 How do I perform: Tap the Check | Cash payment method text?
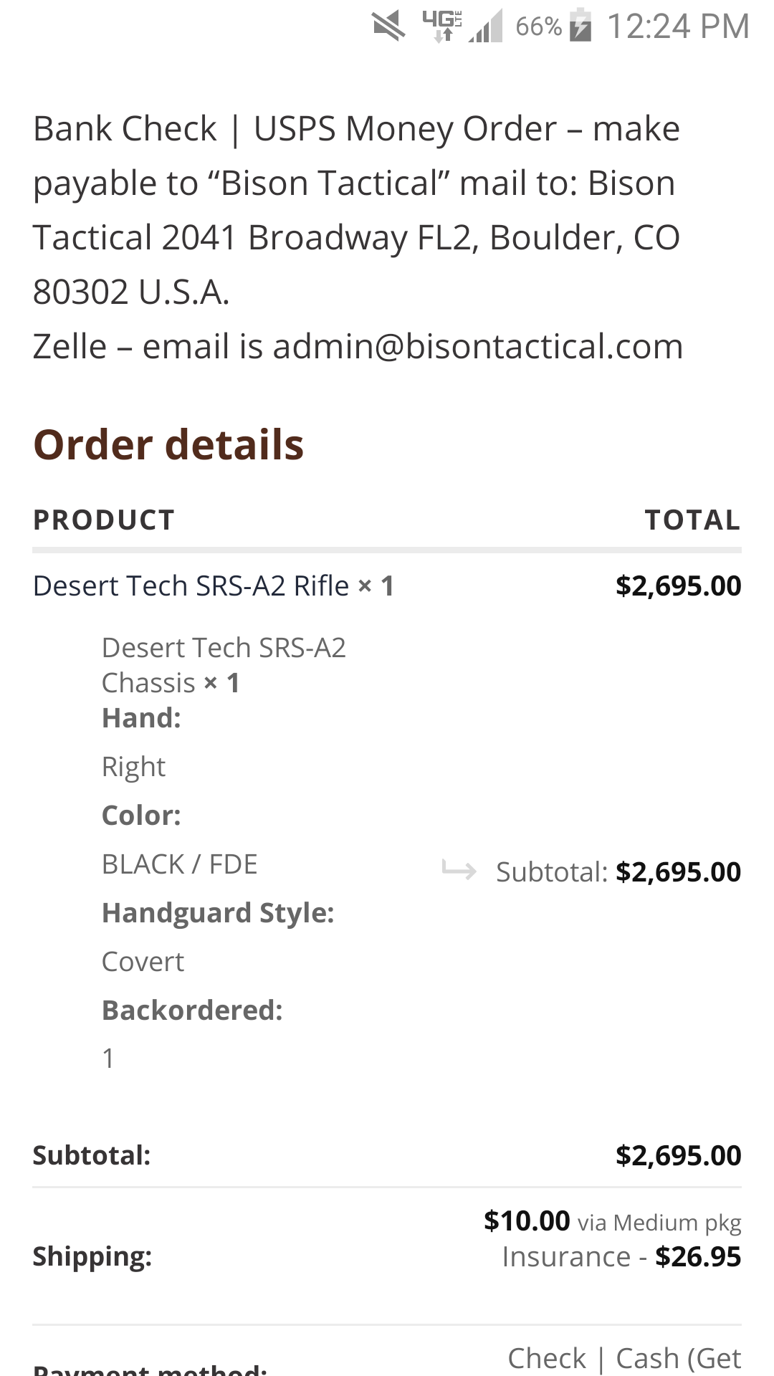coord(624,1358)
